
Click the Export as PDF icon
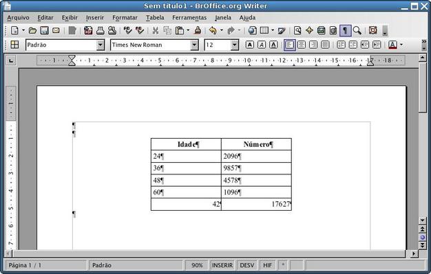[x=88, y=30]
